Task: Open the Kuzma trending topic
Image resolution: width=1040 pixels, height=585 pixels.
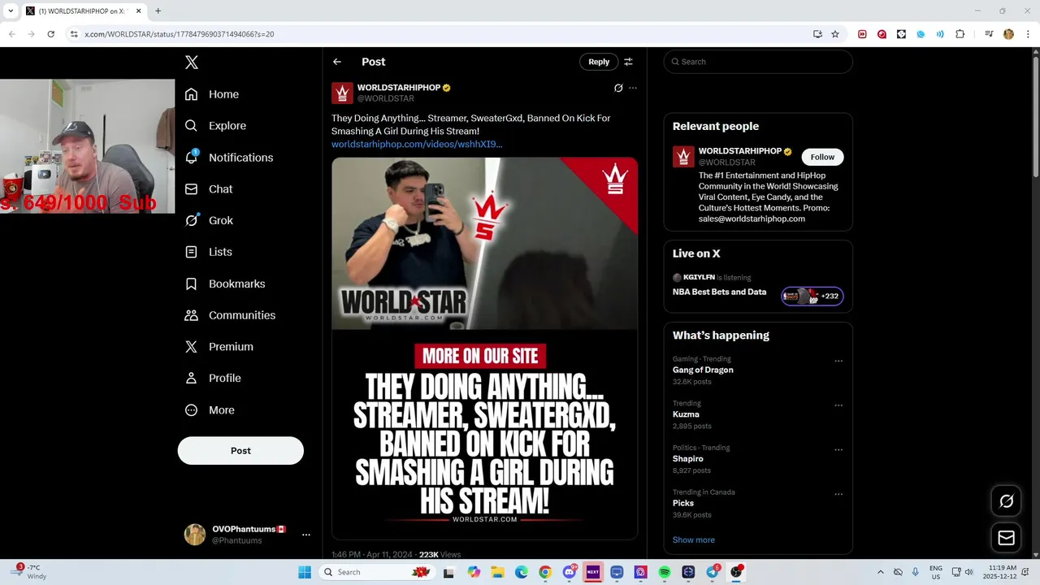Action: click(x=686, y=414)
